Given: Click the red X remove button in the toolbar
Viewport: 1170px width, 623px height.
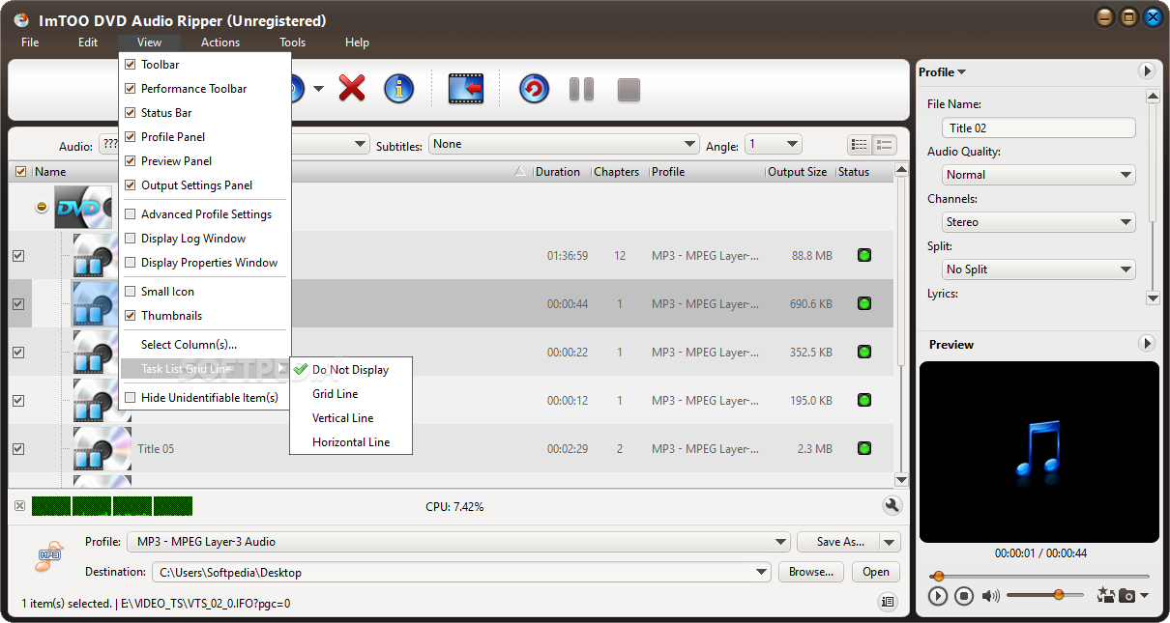Looking at the screenshot, I should (352, 89).
